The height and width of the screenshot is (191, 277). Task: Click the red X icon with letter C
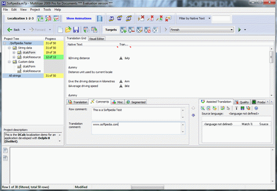point(151,18)
